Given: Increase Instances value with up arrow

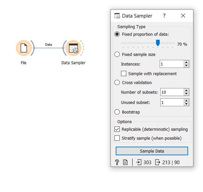Looking at the screenshot, I should pos(186,62).
